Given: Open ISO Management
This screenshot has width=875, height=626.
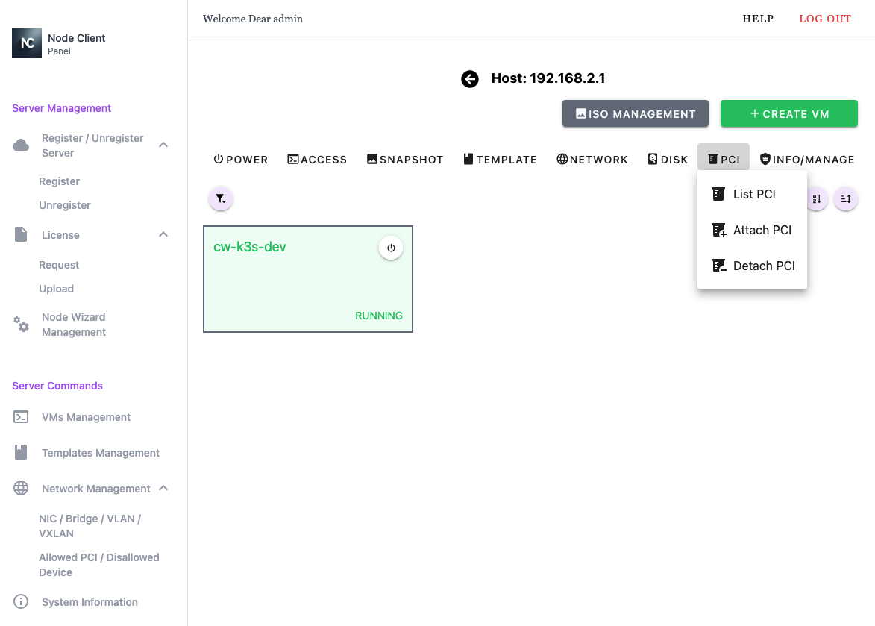Looking at the screenshot, I should coord(635,113).
